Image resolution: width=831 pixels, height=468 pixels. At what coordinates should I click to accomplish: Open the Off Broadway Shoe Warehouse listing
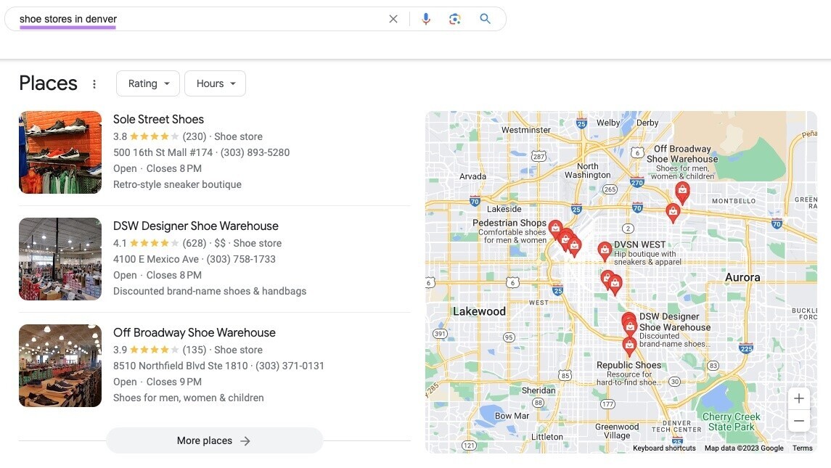tap(194, 332)
